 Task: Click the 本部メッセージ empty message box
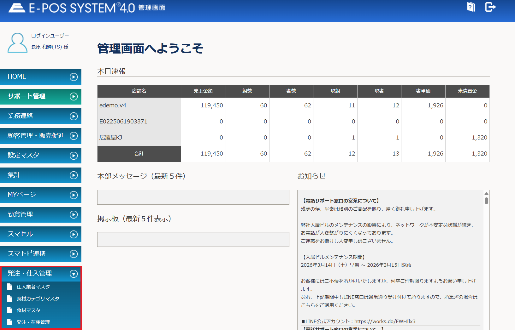pos(193,197)
